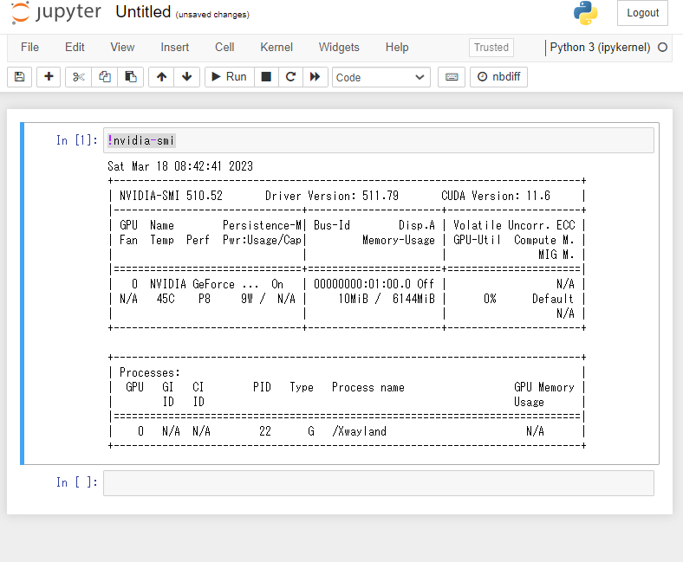Screen dimensions: 683x562
Task: Click the NVIDIA GeForce ... GPU name
Action: point(205,284)
